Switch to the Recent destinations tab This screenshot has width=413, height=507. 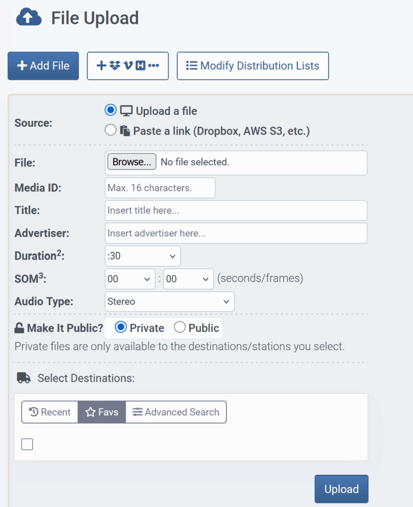tap(50, 412)
